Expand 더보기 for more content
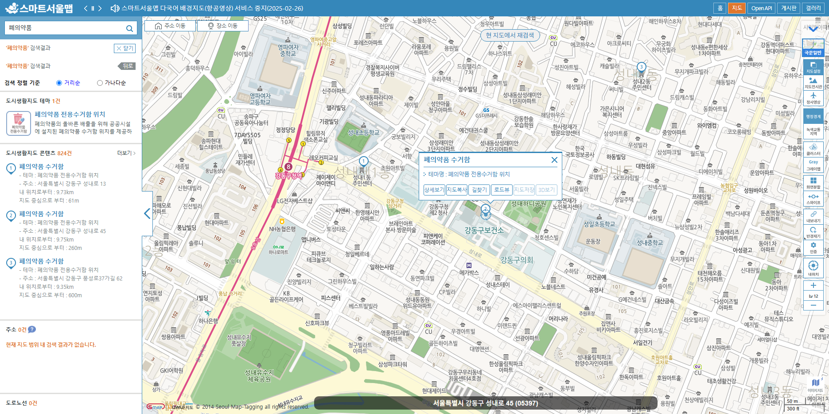Screen dimensions: 829x414 (x=126, y=153)
